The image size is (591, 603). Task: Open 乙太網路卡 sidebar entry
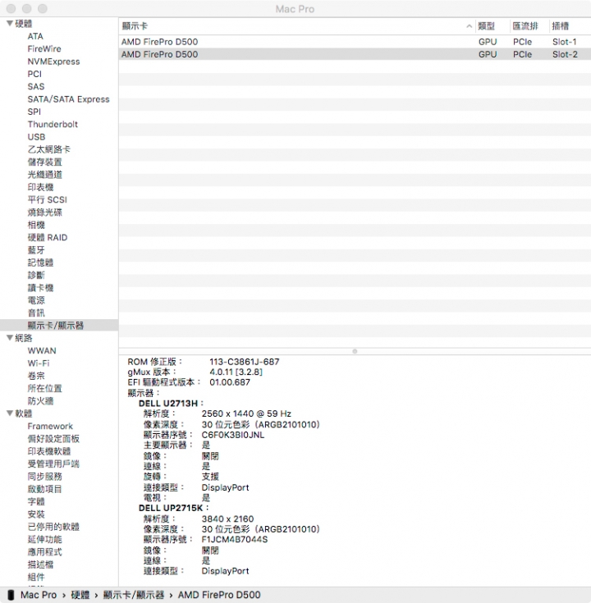49,149
